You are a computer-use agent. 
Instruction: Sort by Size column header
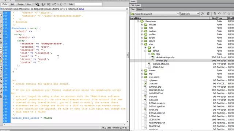[213, 18]
